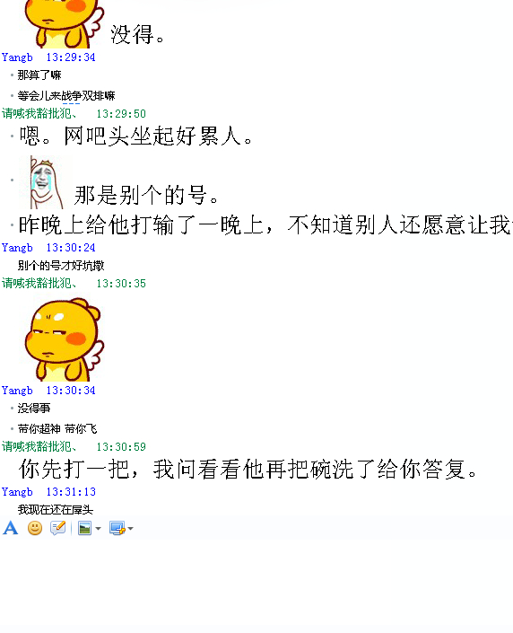Open the smiley emoticon picker
The width and height of the screenshot is (513, 633).
(x=35, y=528)
